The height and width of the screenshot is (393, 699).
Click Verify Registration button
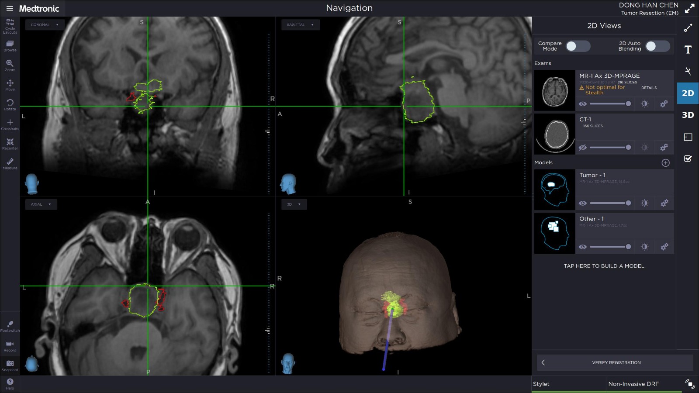point(616,362)
